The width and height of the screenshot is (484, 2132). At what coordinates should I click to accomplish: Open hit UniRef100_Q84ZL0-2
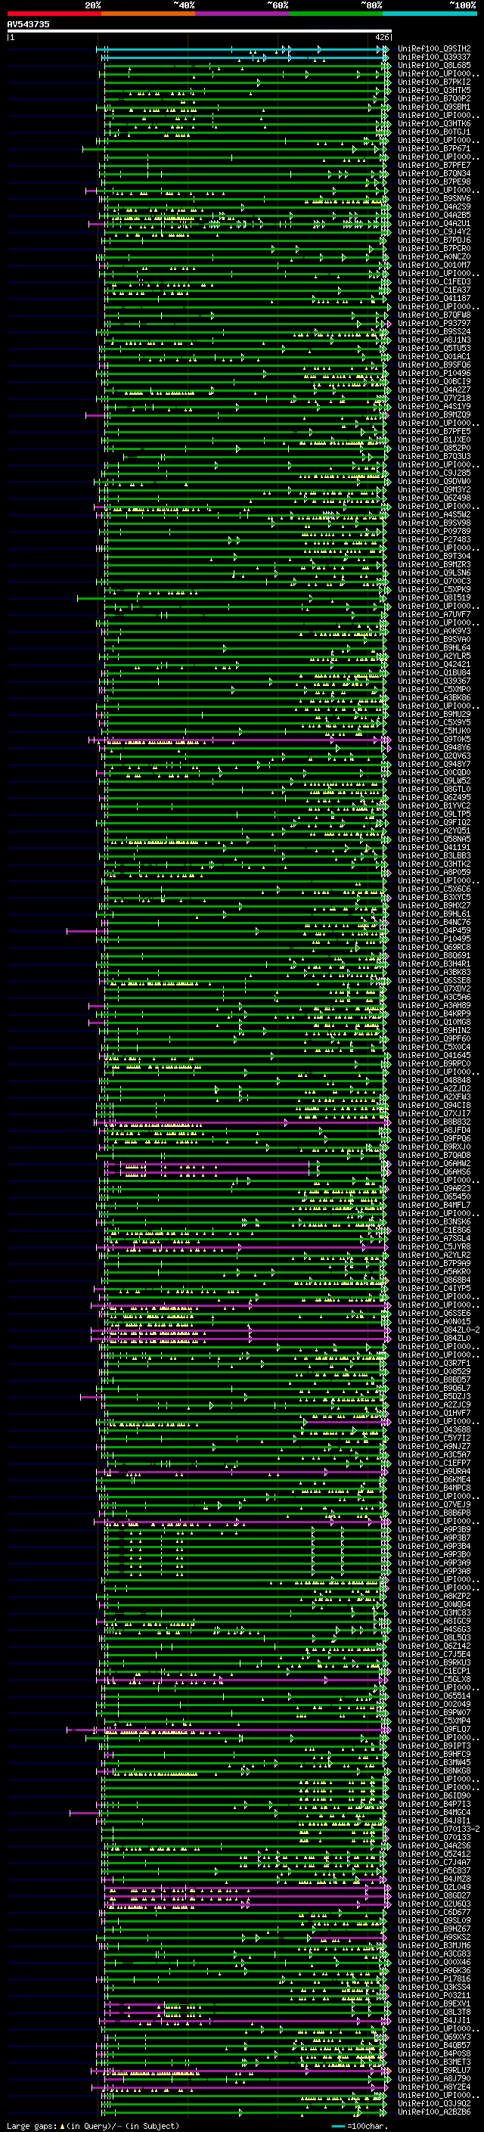[439, 1329]
